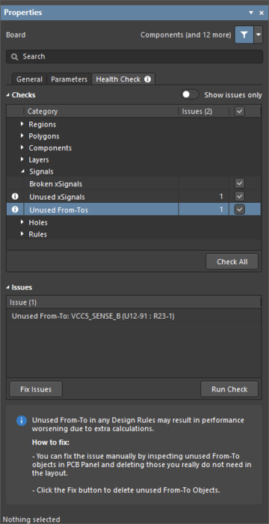Click the funnel filter icon
Screen dimensions: 269x524
click(244, 35)
